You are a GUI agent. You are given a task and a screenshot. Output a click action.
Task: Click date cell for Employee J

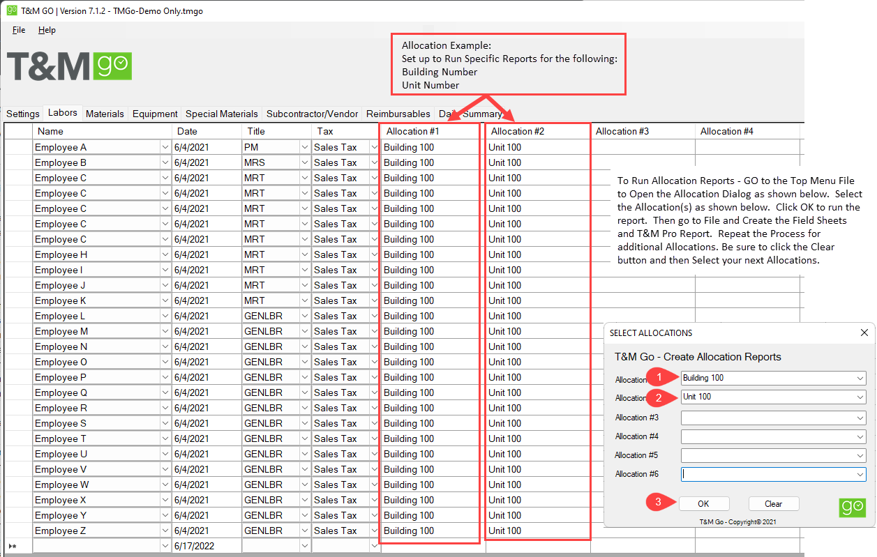207,285
